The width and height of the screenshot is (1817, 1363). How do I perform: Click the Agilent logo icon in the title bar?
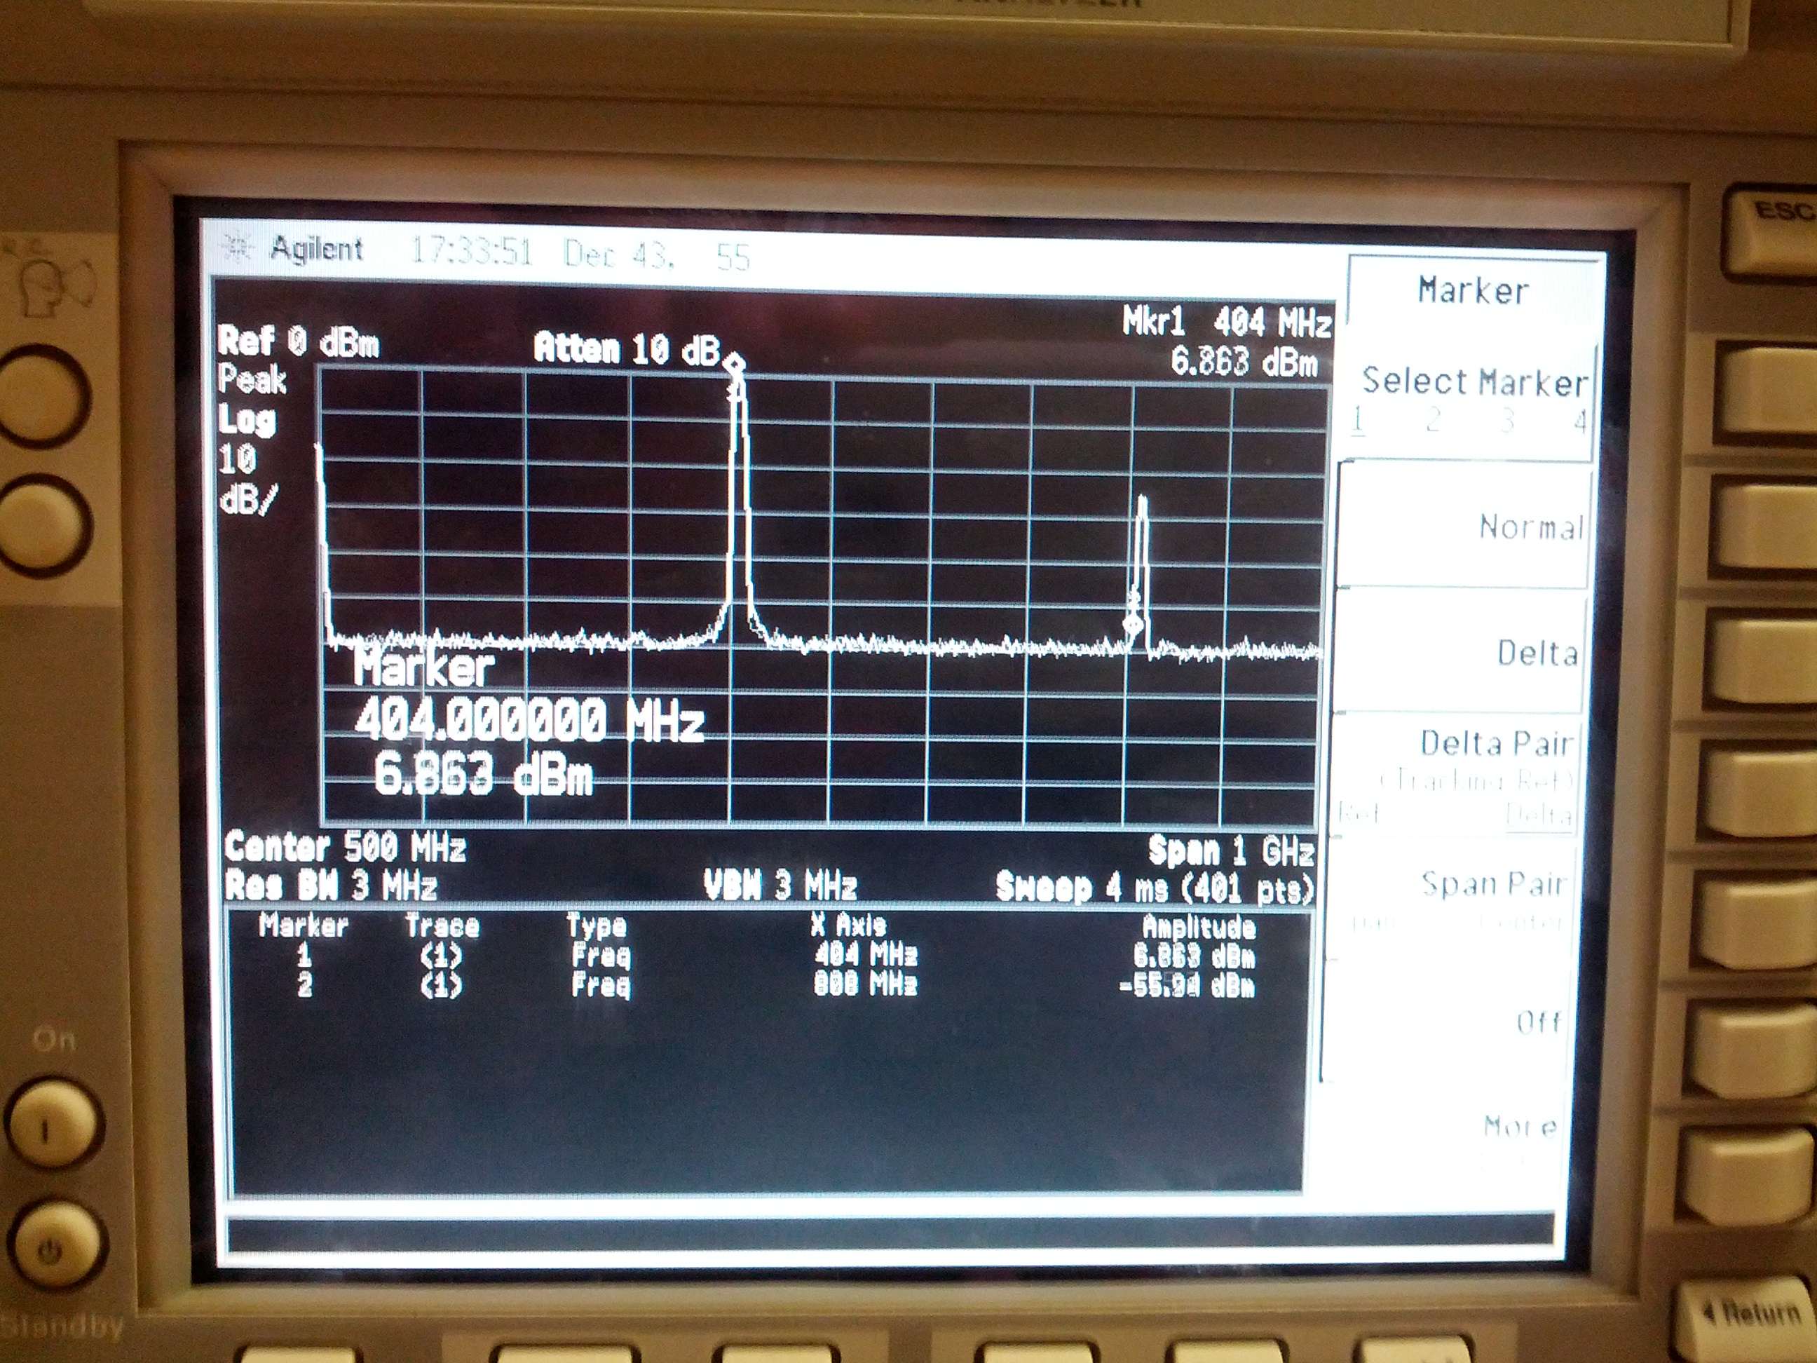(x=236, y=247)
